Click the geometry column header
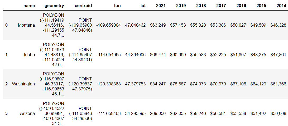Image resolution: width=288 pixels, height=126 pixels. pos(54,6)
